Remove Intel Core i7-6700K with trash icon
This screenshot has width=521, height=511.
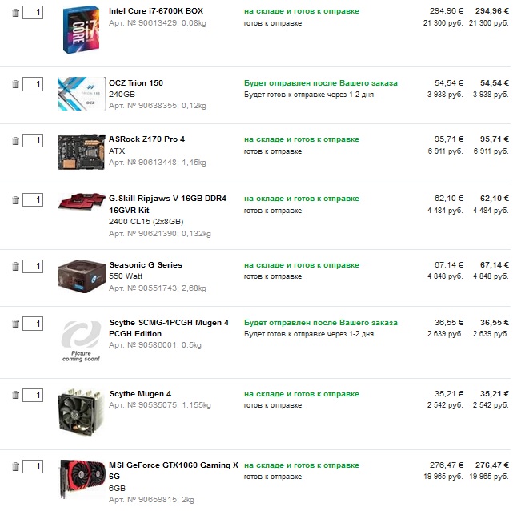[14, 14]
